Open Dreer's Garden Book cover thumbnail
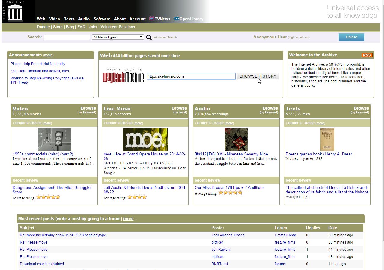 point(327,139)
